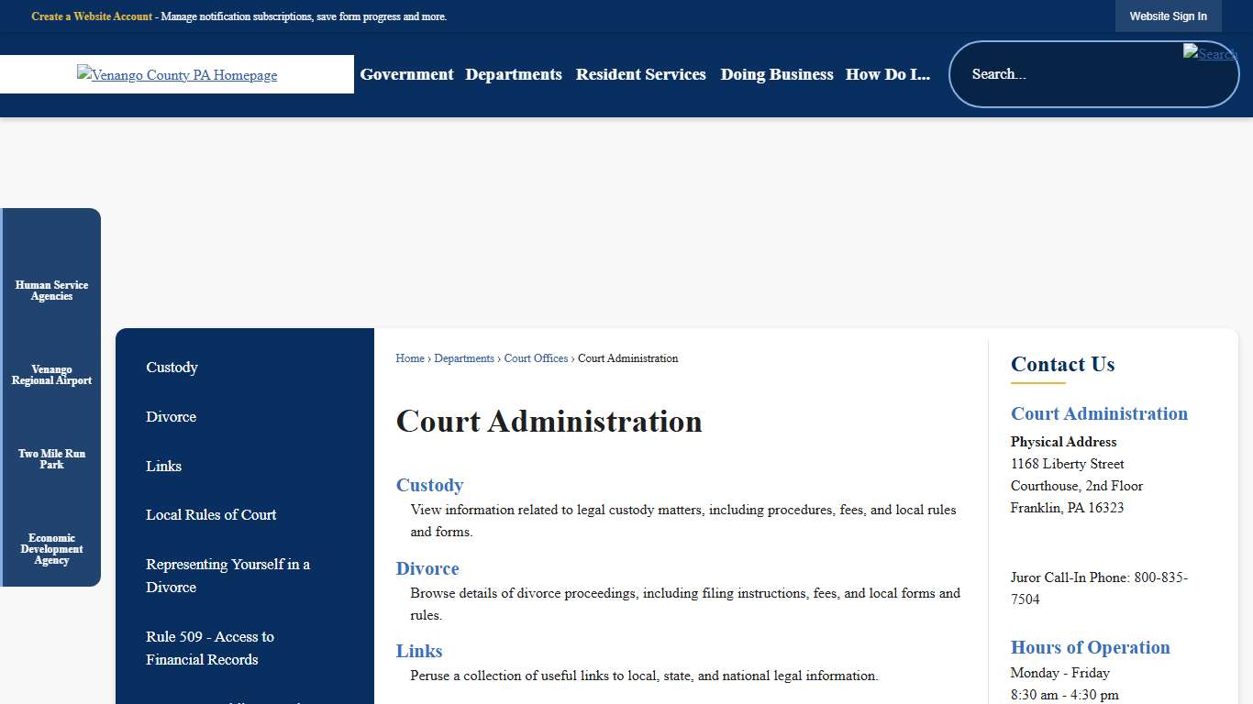Viewport: 1253px width, 704px height.
Task: Open the Economic Development Agency page
Action: 51,548
